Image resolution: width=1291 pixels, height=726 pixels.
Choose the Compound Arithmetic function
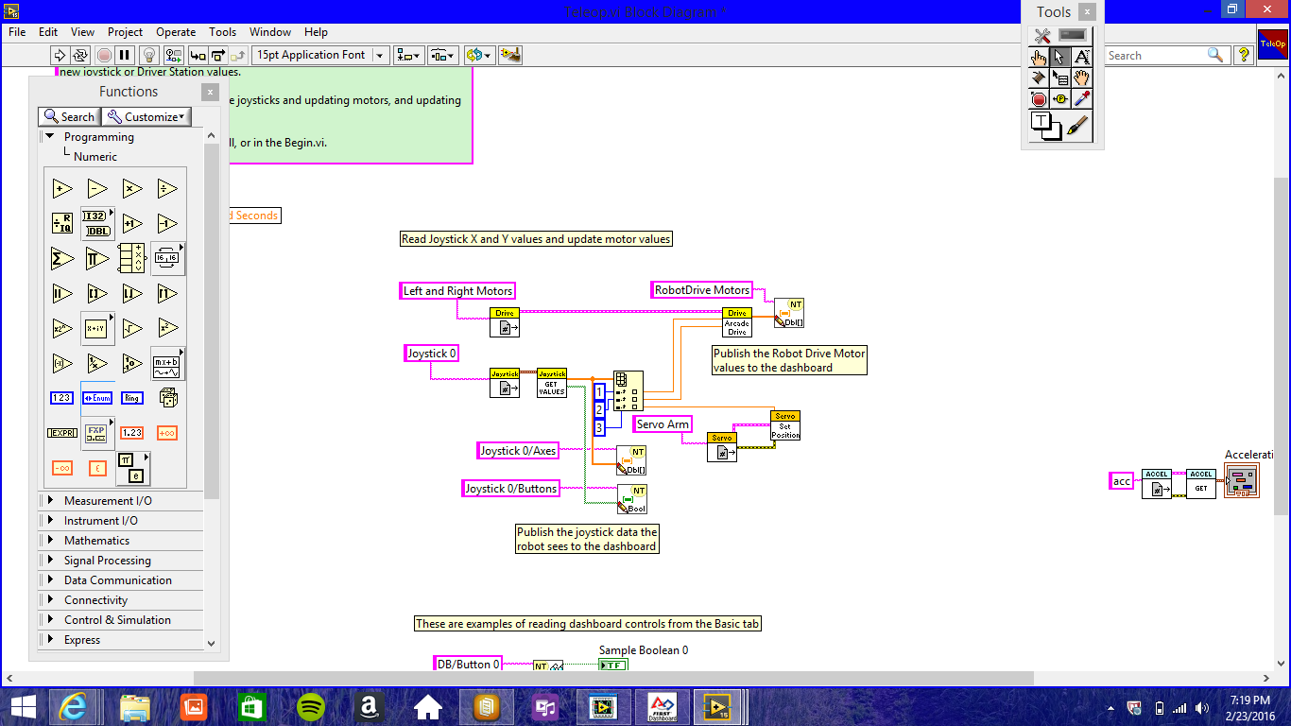click(132, 258)
